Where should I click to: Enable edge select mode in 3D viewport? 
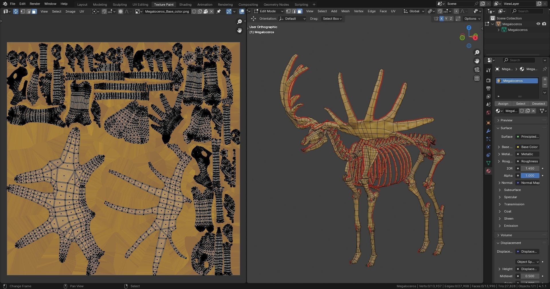(294, 11)
